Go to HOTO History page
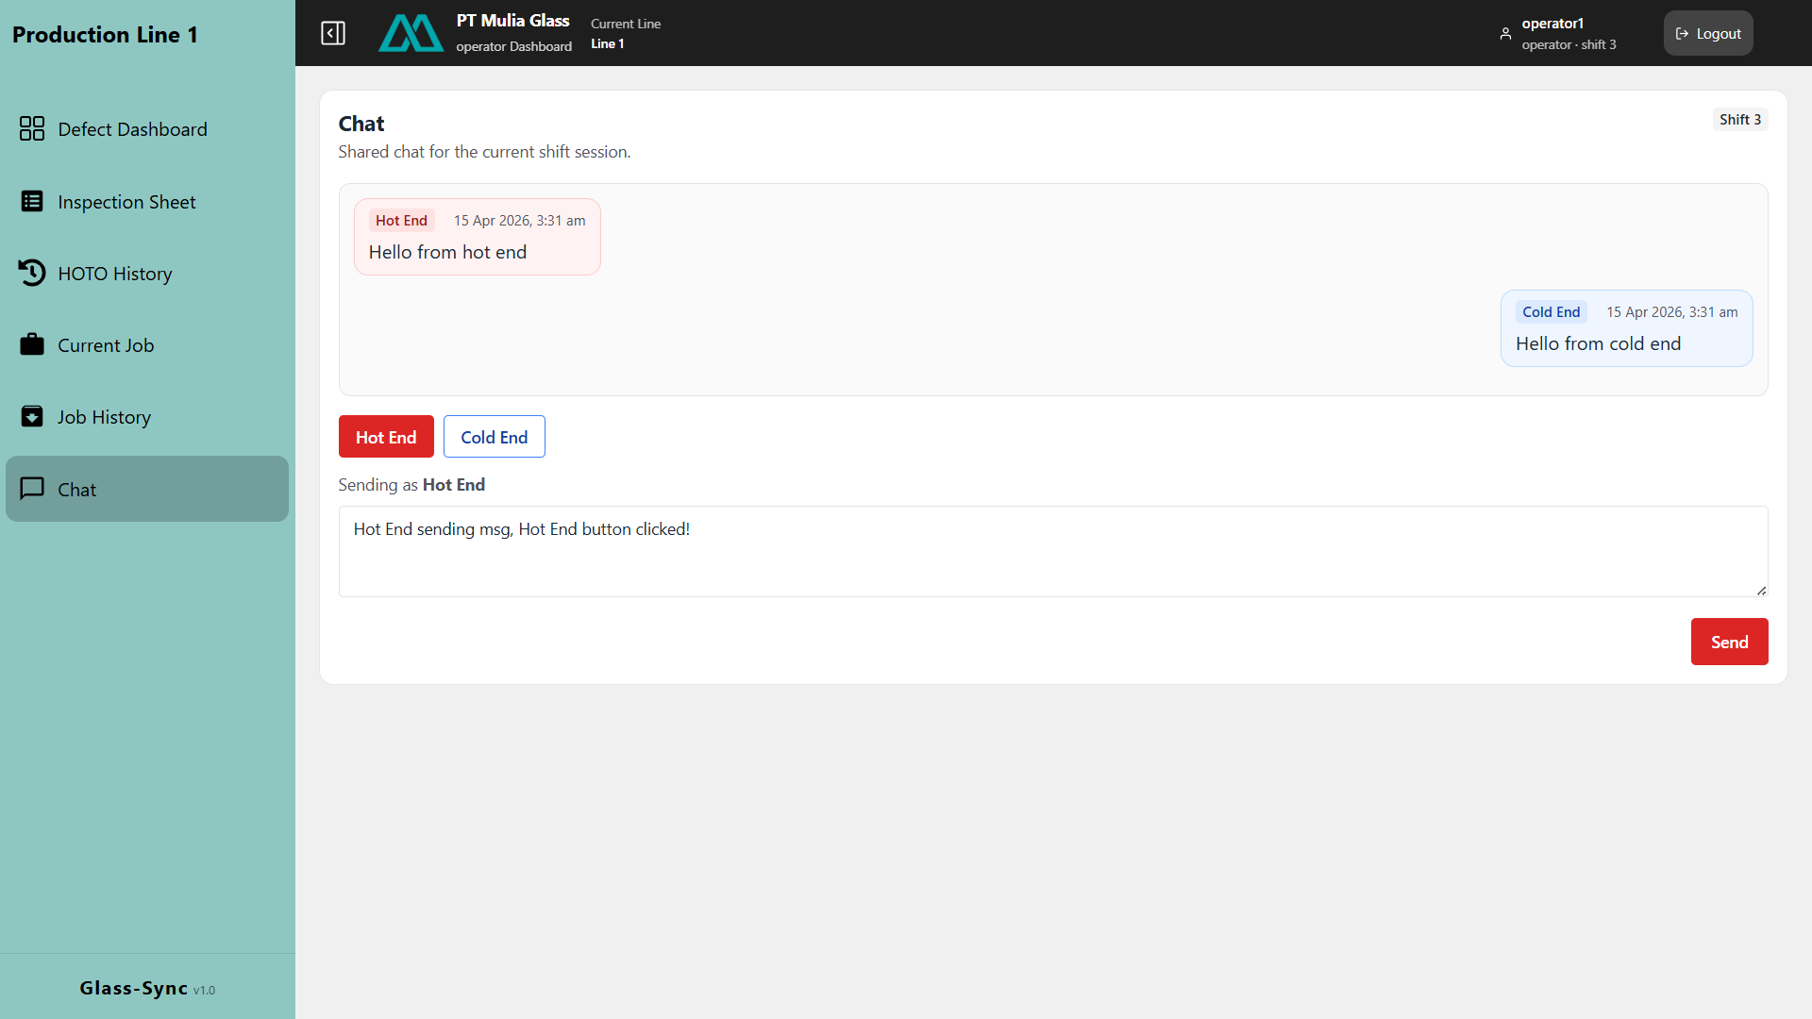This screenshot has width=1812, height=1019. [x=147, y=273]
